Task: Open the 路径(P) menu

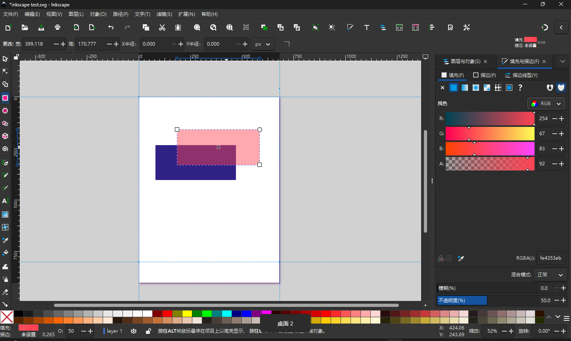Action: tap(121, 14)
